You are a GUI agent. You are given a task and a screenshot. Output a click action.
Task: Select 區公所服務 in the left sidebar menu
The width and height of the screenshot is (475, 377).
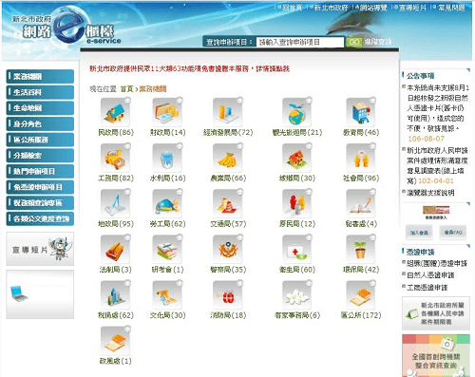(40, 140)
